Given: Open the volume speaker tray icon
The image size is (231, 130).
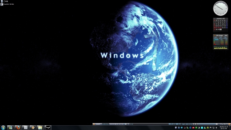Looking at the screenshot, I should (x=217, y=127).
